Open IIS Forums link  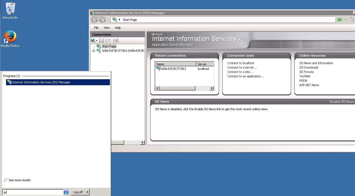[306, 72]
